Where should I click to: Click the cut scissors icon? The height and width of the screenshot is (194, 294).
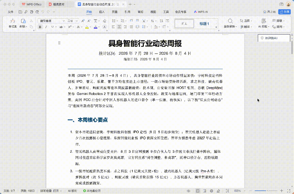31,21
